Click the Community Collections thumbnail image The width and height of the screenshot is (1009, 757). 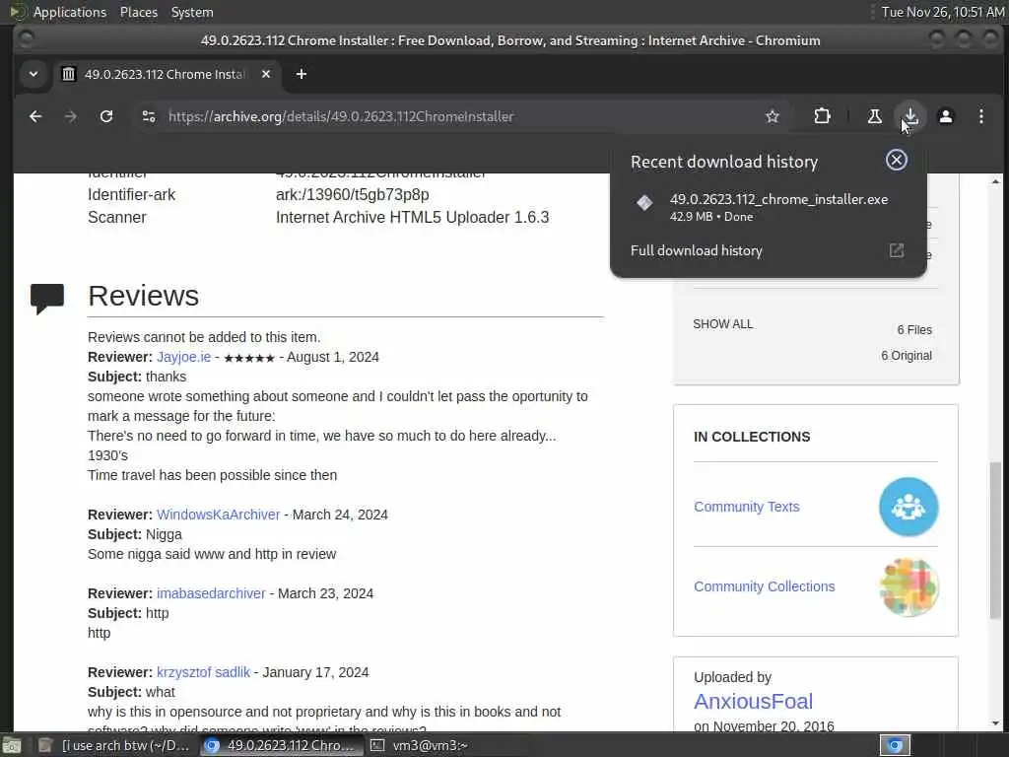908,586
